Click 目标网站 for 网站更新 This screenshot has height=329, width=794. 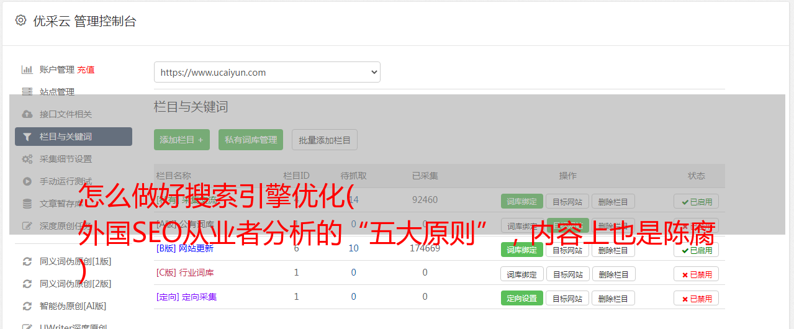tap(568, 250)
